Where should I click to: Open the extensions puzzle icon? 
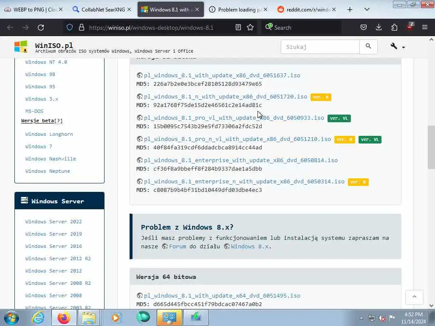point(394,28)
